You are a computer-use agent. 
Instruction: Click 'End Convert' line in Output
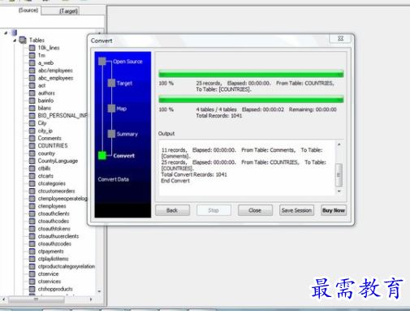click(175, 181)
